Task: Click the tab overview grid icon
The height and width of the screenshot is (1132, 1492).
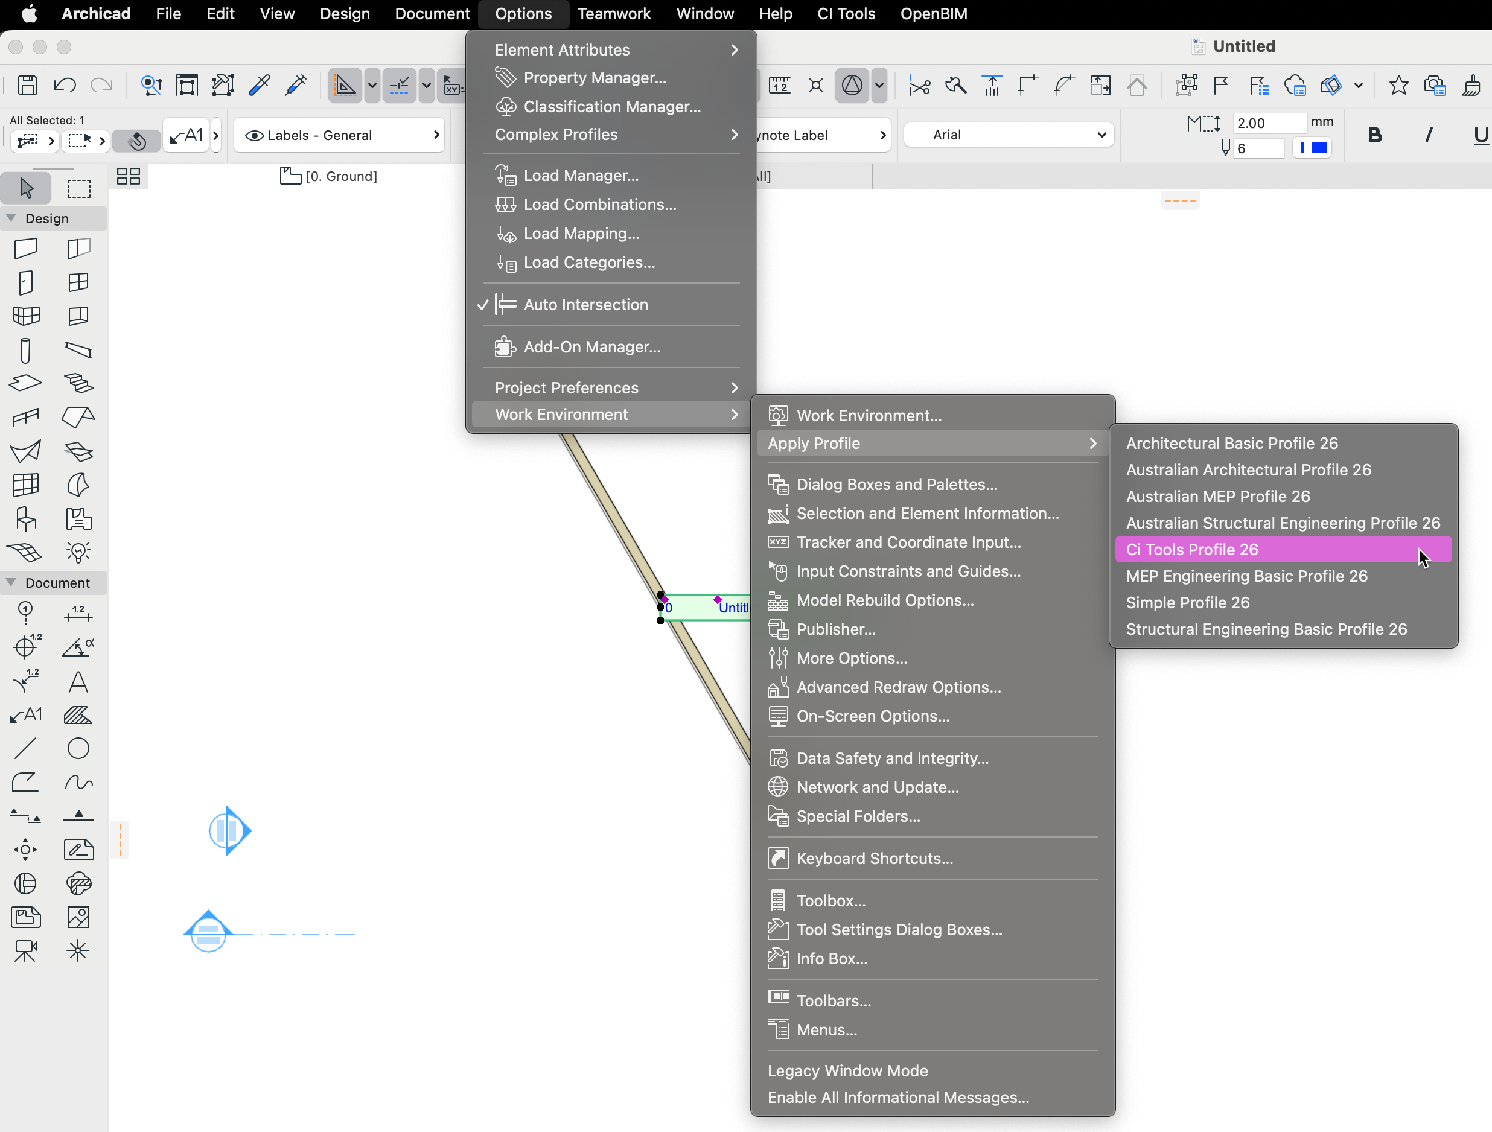Action: [x=128, y=177]
